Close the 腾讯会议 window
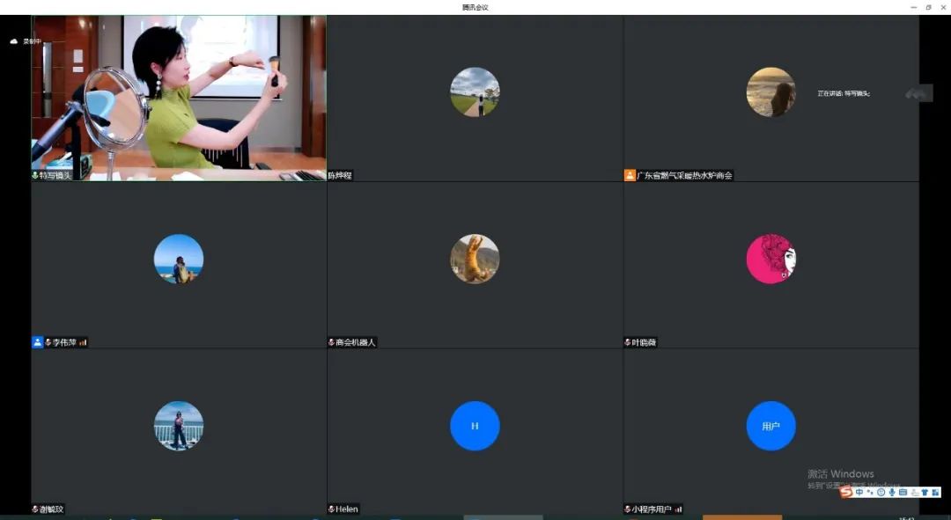 [x=943, y=7]
